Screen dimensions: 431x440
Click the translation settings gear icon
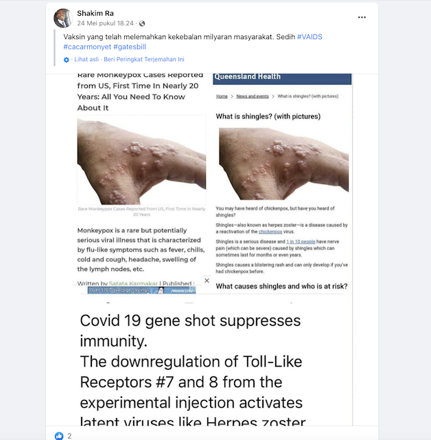tap(67, 60)
